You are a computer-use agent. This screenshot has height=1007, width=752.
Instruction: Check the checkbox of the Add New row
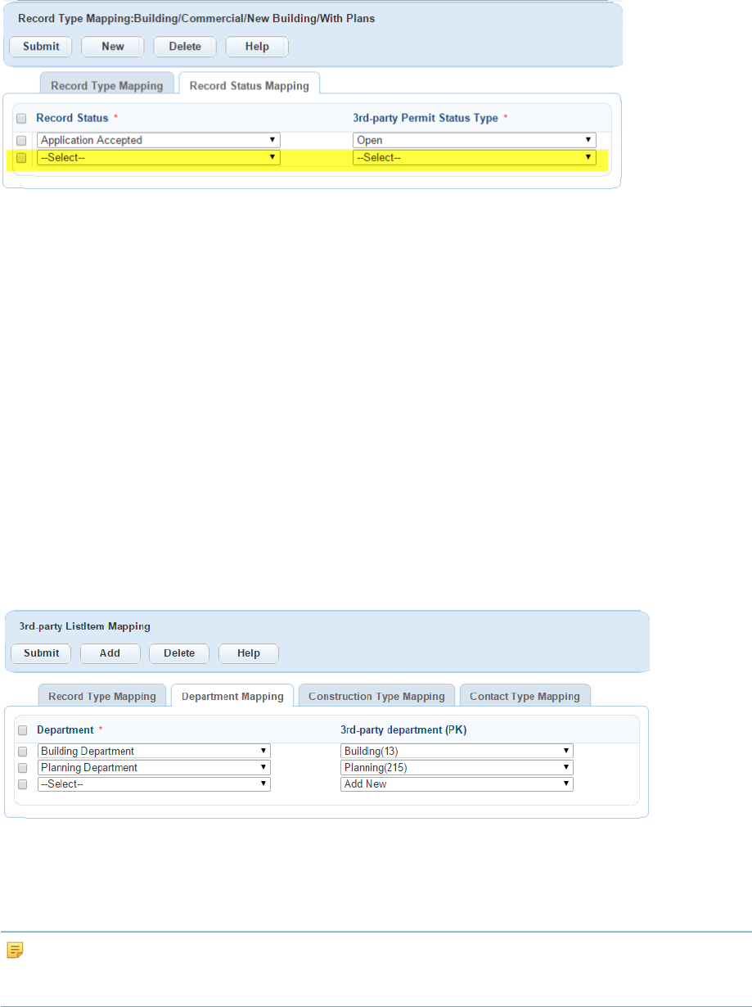click(x=23, y=784)
